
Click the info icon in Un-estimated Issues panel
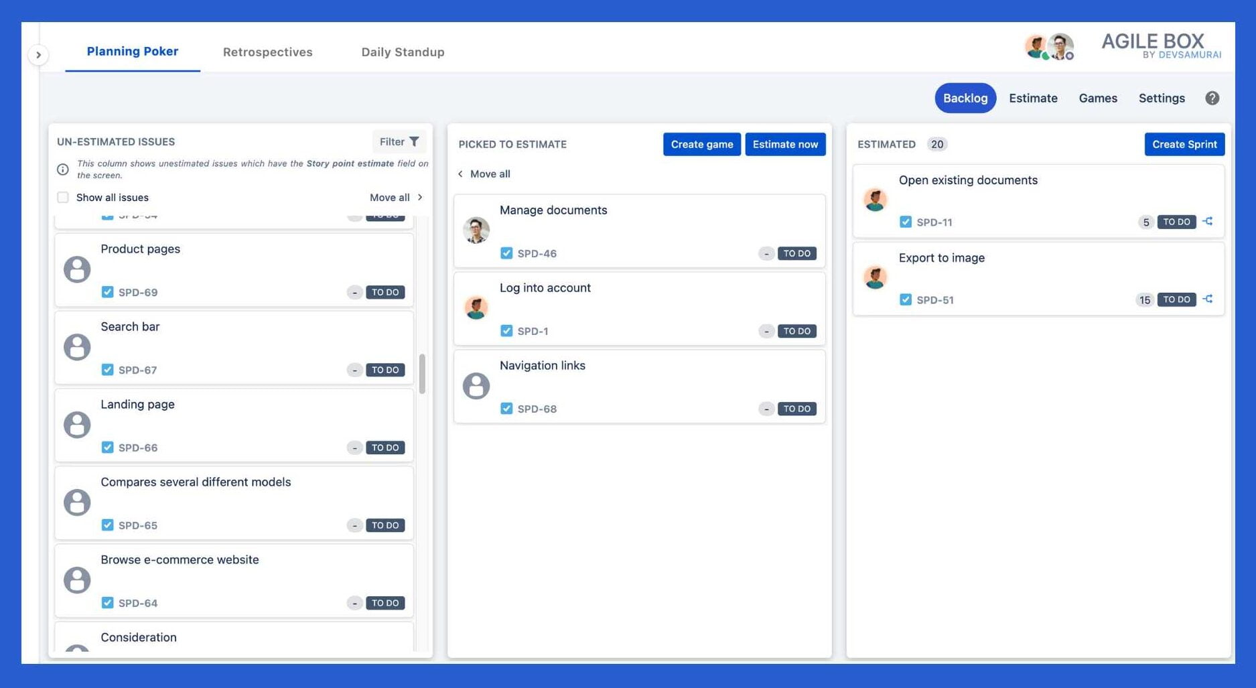(x=63, y=169)
